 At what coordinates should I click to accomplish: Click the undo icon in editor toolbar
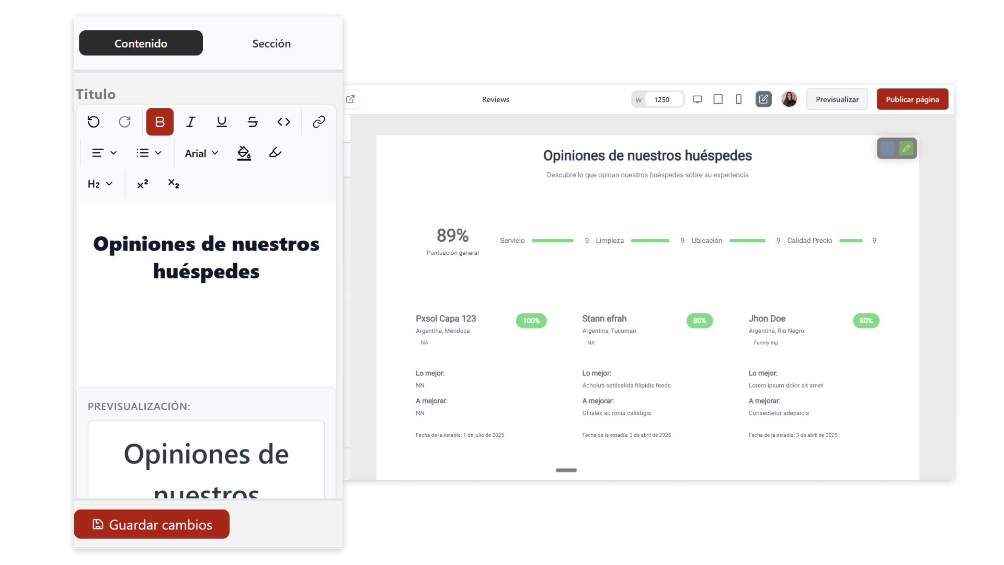(94, 122)
